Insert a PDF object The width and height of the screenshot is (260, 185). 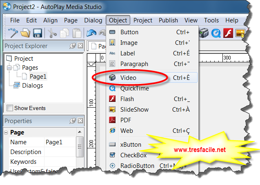152,120
